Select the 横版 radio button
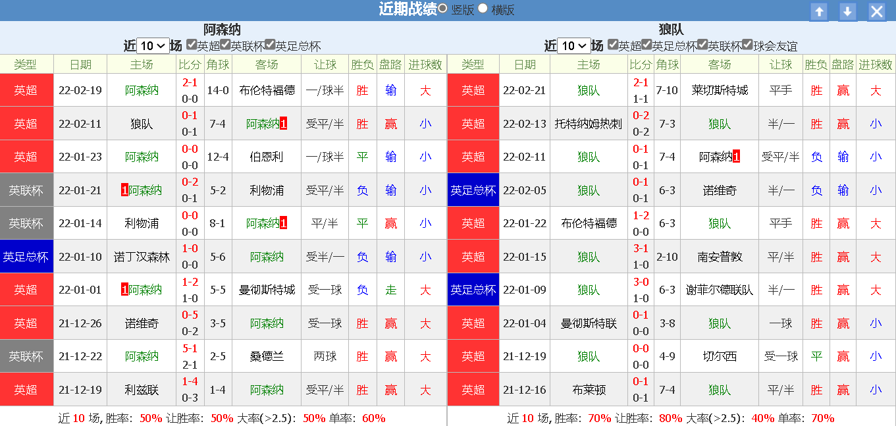The height and width of the screenshot is (426, 896). pos(483,9)
